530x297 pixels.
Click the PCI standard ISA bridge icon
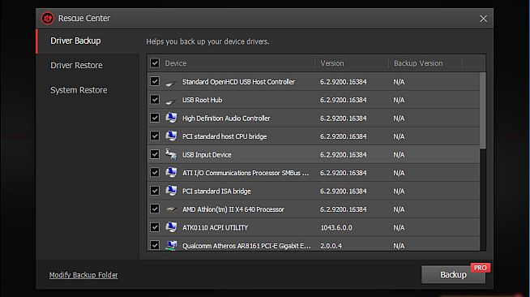[171, 191]
